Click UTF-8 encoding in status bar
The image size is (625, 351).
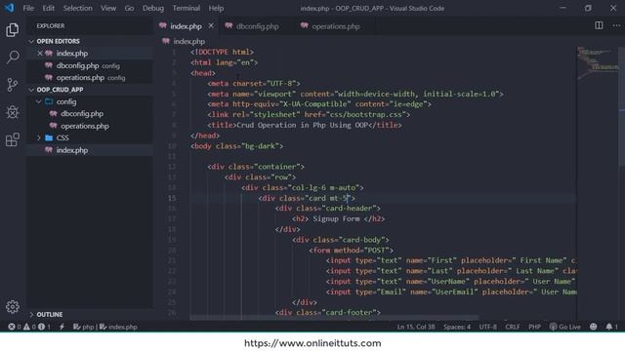pos(488,327)
